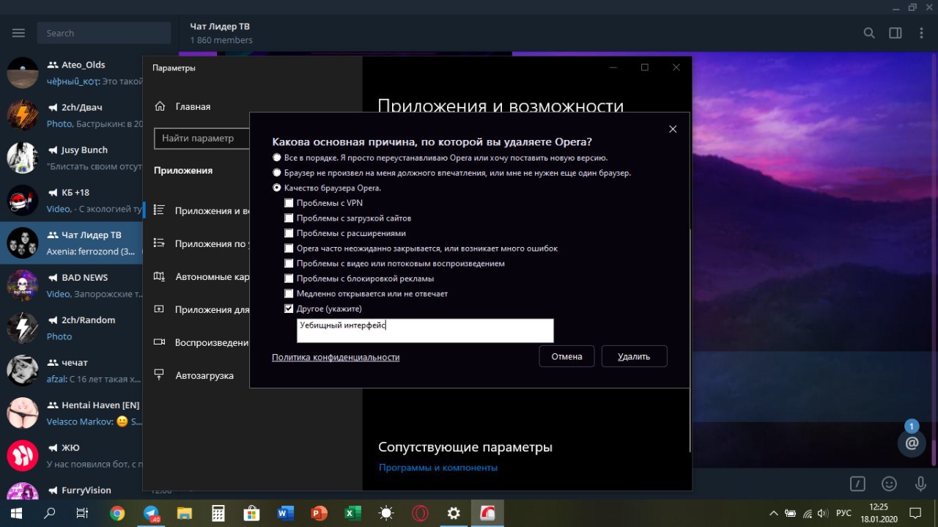Open Calculator from taskbar
This screenshot has height=527, width=938.
(218, 513)
